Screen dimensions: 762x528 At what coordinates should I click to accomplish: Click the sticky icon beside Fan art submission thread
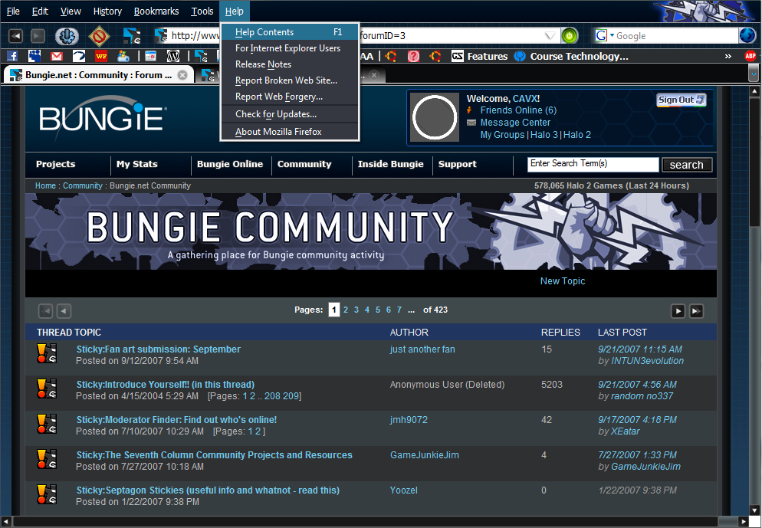tap(47, 353)
